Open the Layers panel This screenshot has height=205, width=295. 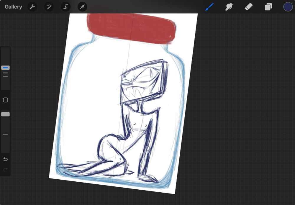tap(268, 7)
